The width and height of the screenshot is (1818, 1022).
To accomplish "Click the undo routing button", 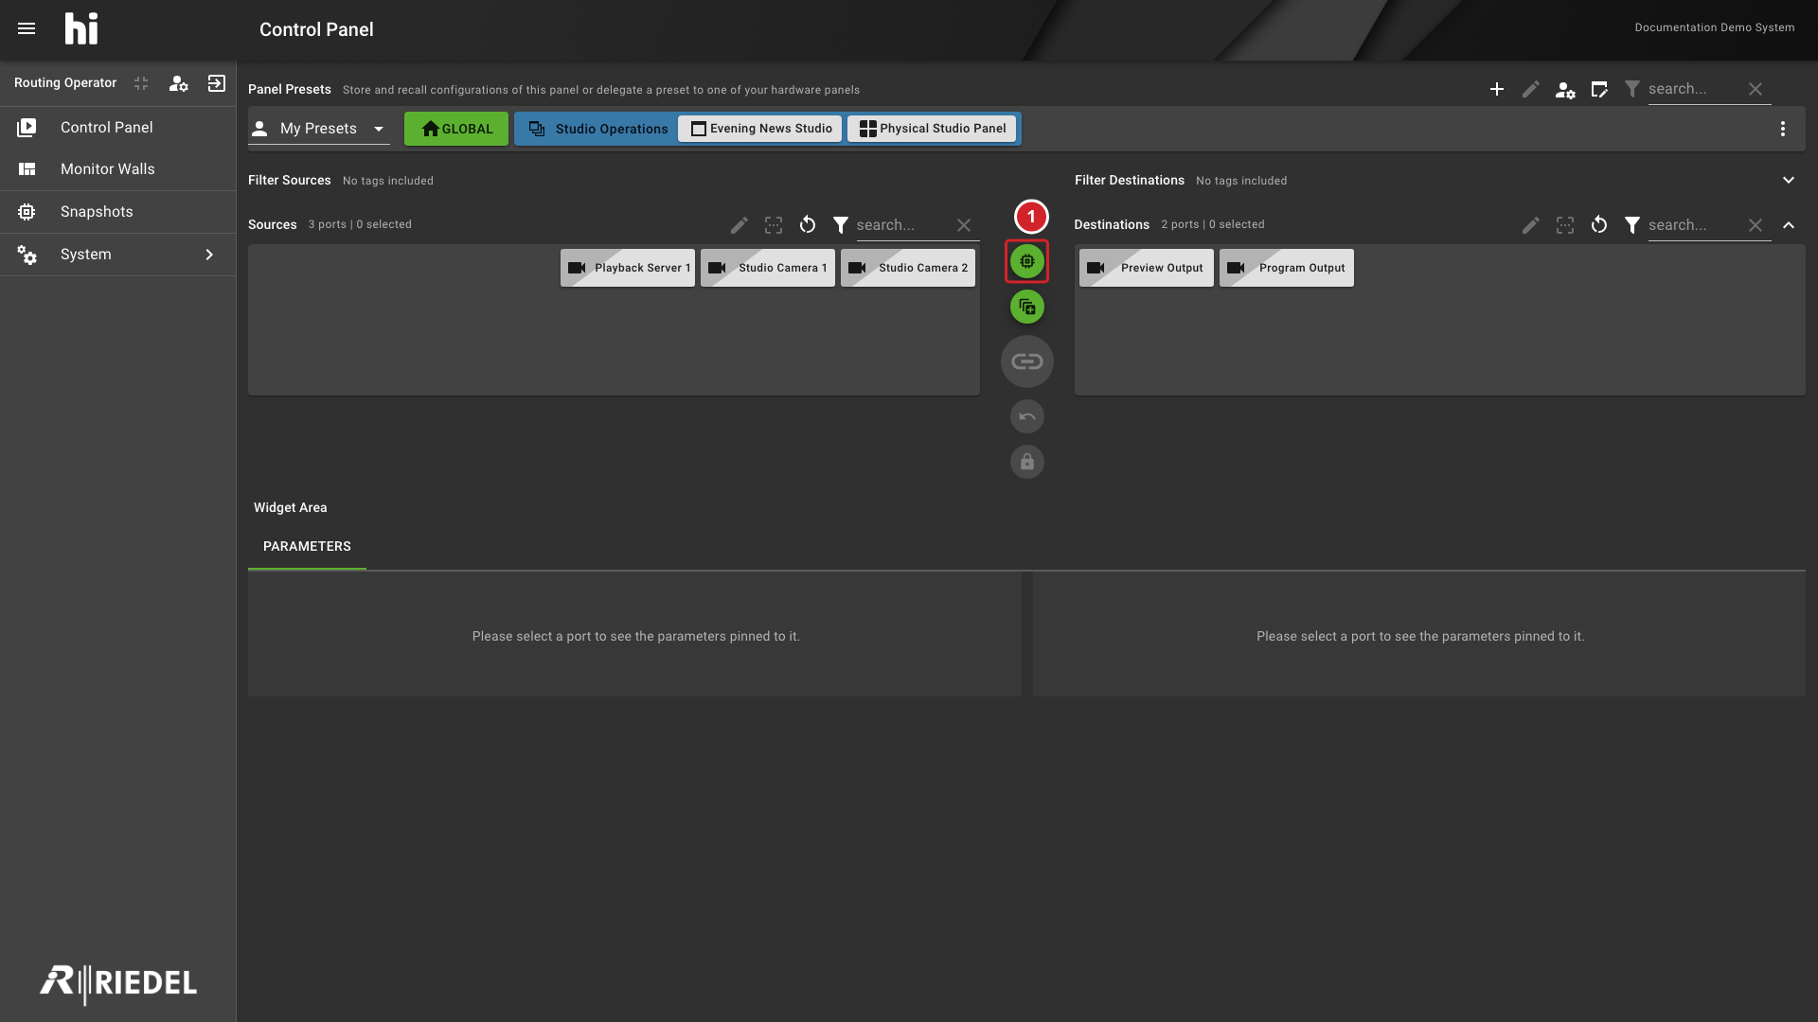I will 1027,416.
